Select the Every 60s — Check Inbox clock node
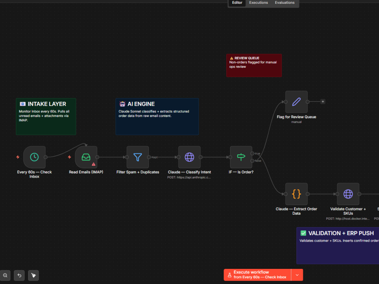The height and width of the screenshot is (284, 379). 34,157
